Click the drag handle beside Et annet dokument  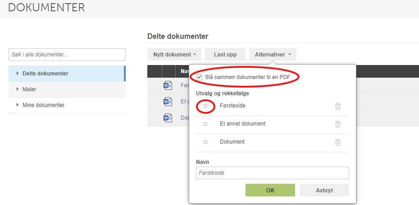[205, 124]
